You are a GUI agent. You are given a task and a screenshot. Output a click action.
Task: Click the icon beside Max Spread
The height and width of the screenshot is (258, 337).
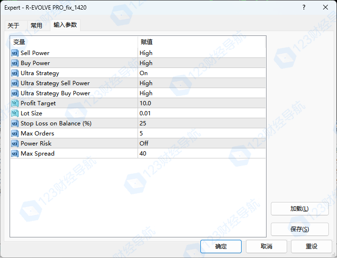(x=14, y=154)
